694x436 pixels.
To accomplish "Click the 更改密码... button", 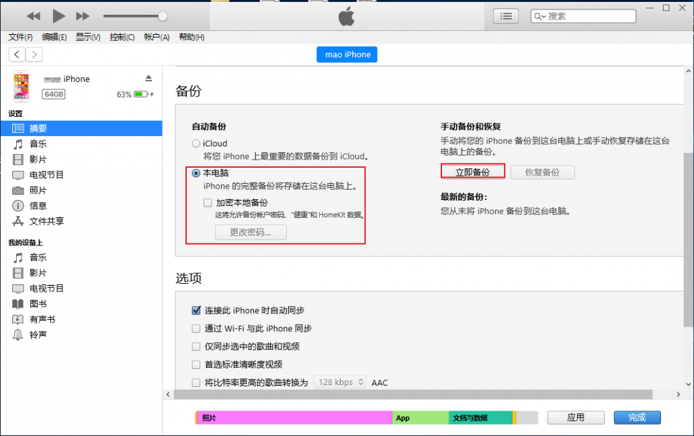I will coord(251,232).
